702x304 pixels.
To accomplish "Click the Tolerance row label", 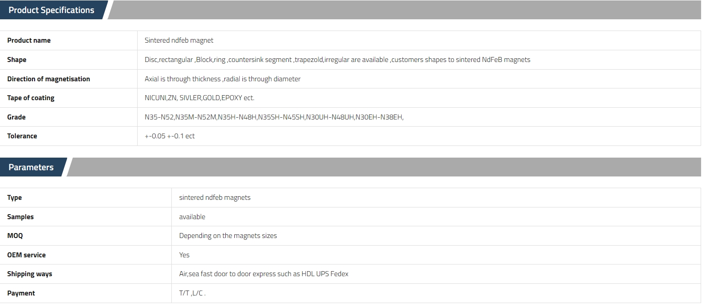I will (22, 136).
